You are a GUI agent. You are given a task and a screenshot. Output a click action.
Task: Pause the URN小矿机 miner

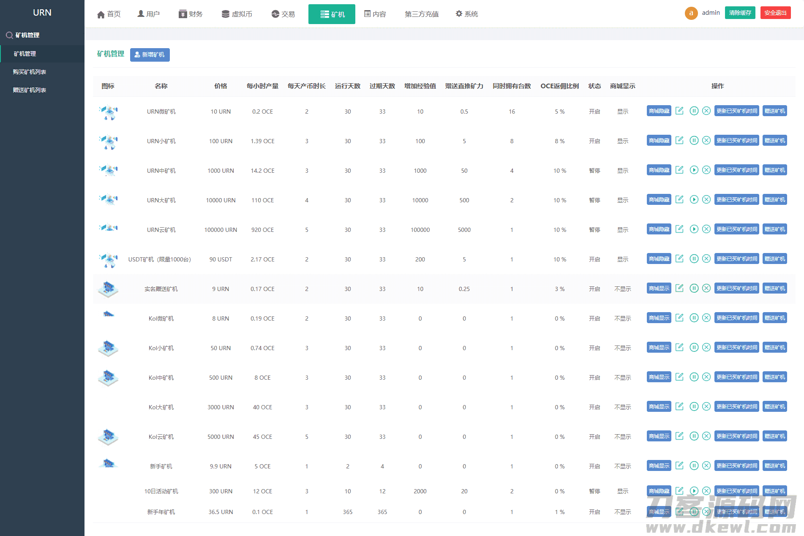[694, 141]
